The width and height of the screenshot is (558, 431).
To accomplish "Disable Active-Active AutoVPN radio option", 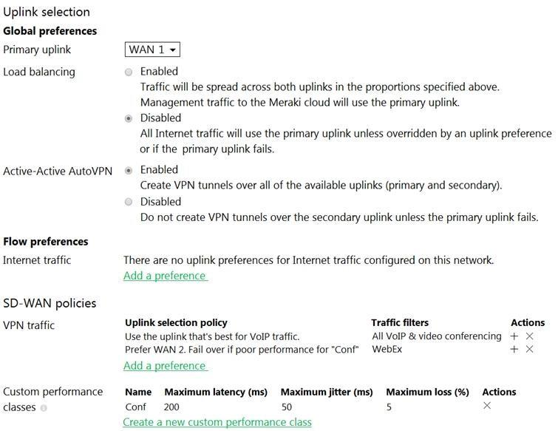I will pyautogui.click(x=129, y=202).
